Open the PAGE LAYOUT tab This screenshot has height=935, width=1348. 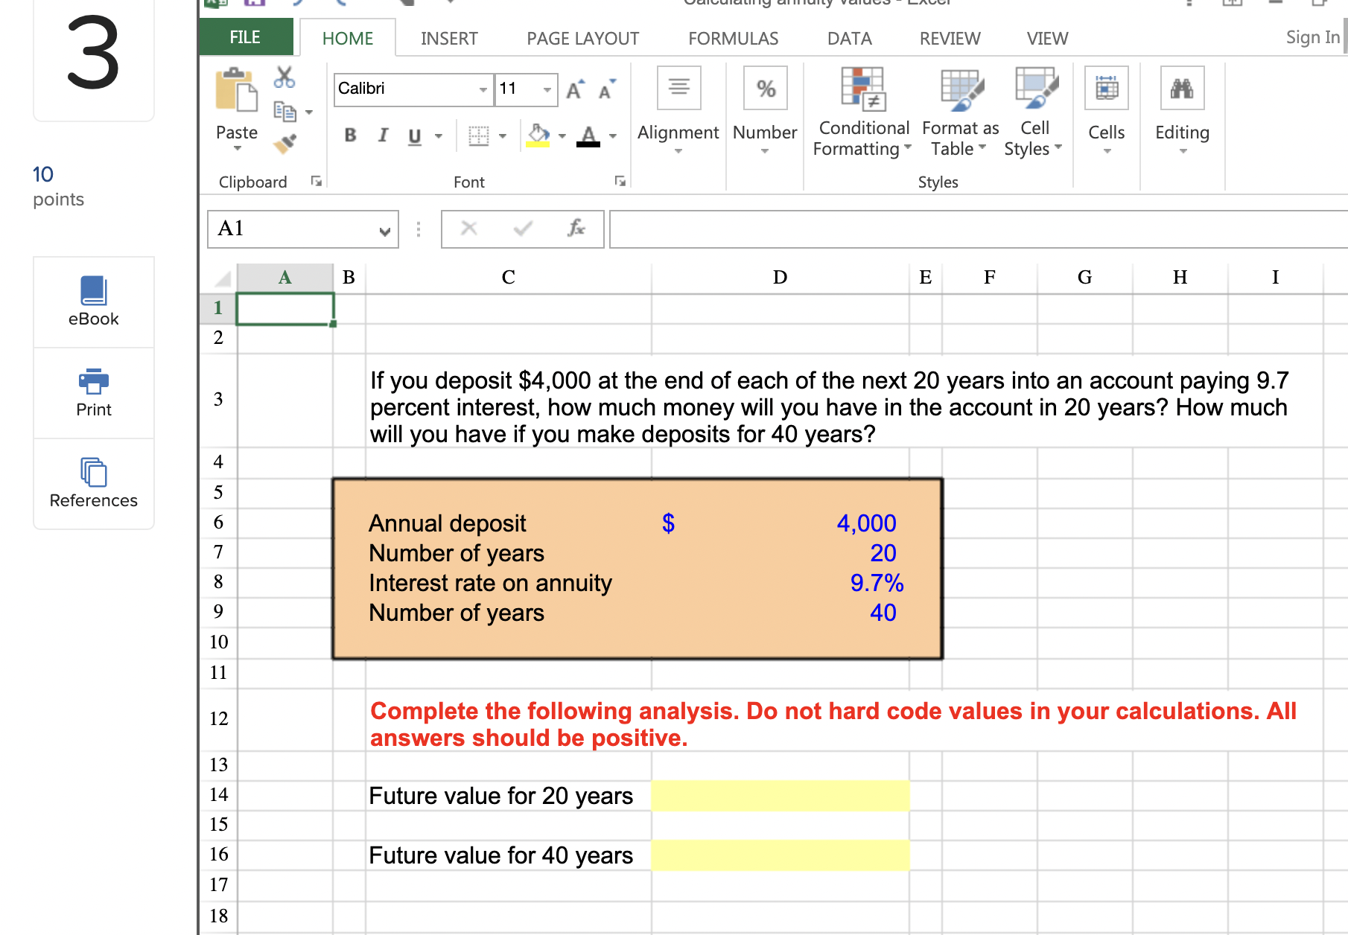[582, 38]
